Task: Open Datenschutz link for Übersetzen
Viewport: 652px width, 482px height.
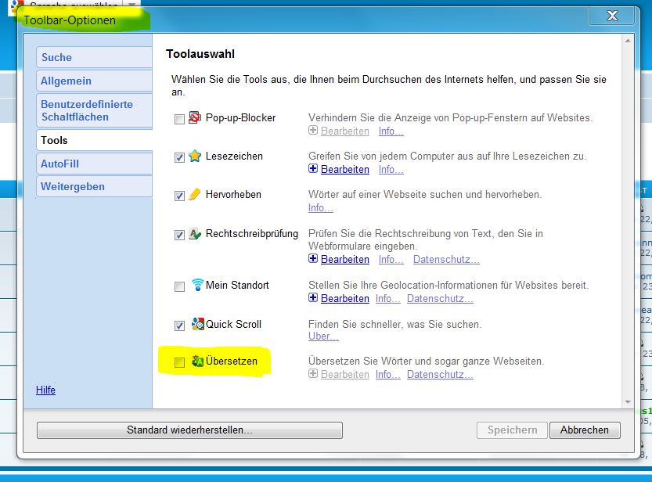Action: 440,374
